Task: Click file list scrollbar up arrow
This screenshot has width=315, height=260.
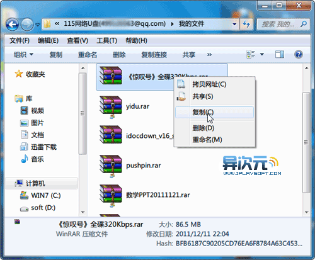Action: coord(306,68)
